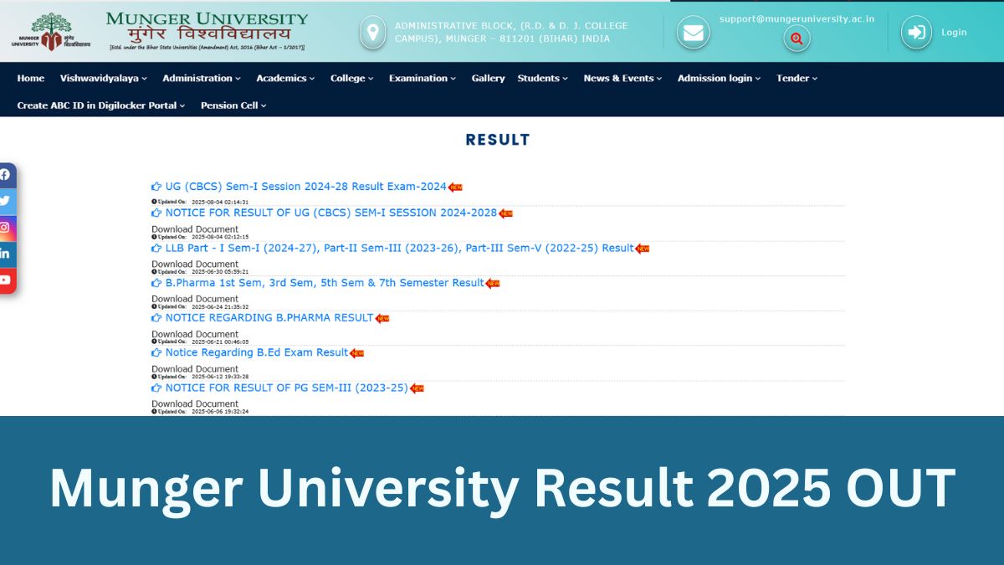Open the YouTube social sidebar icon

coord(6,280)
